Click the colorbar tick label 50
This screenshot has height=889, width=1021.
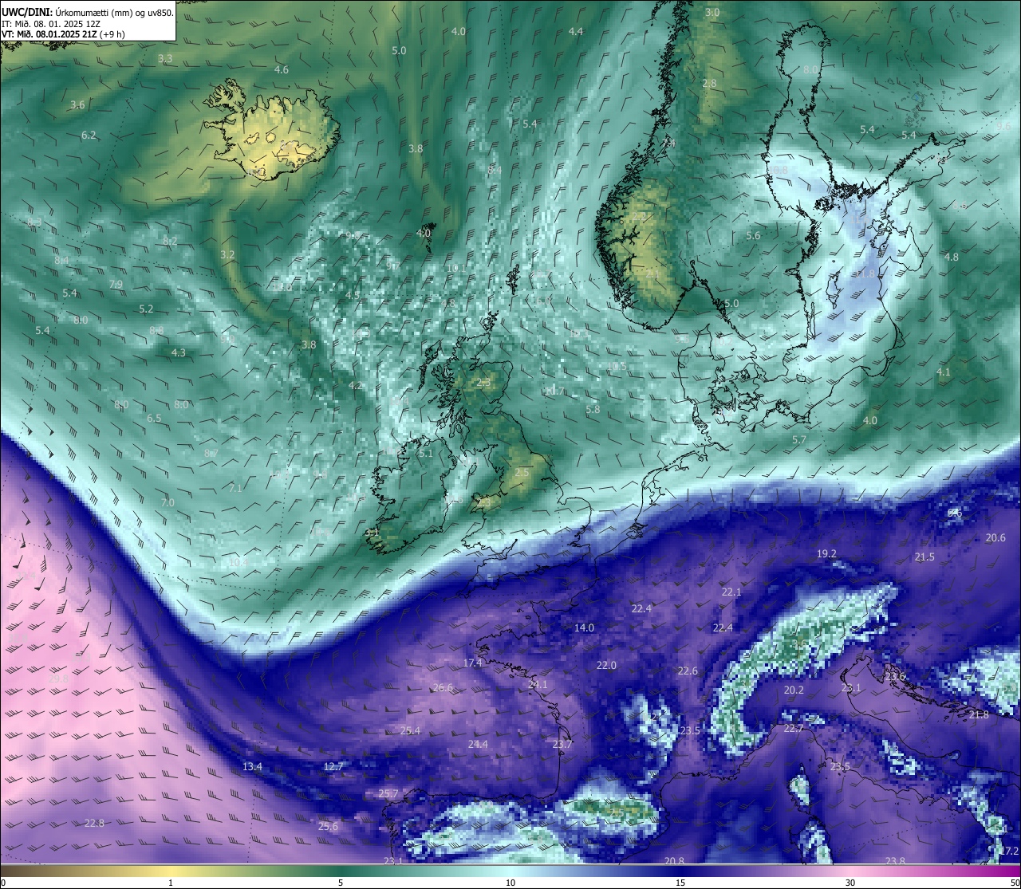click(1014, 883)
